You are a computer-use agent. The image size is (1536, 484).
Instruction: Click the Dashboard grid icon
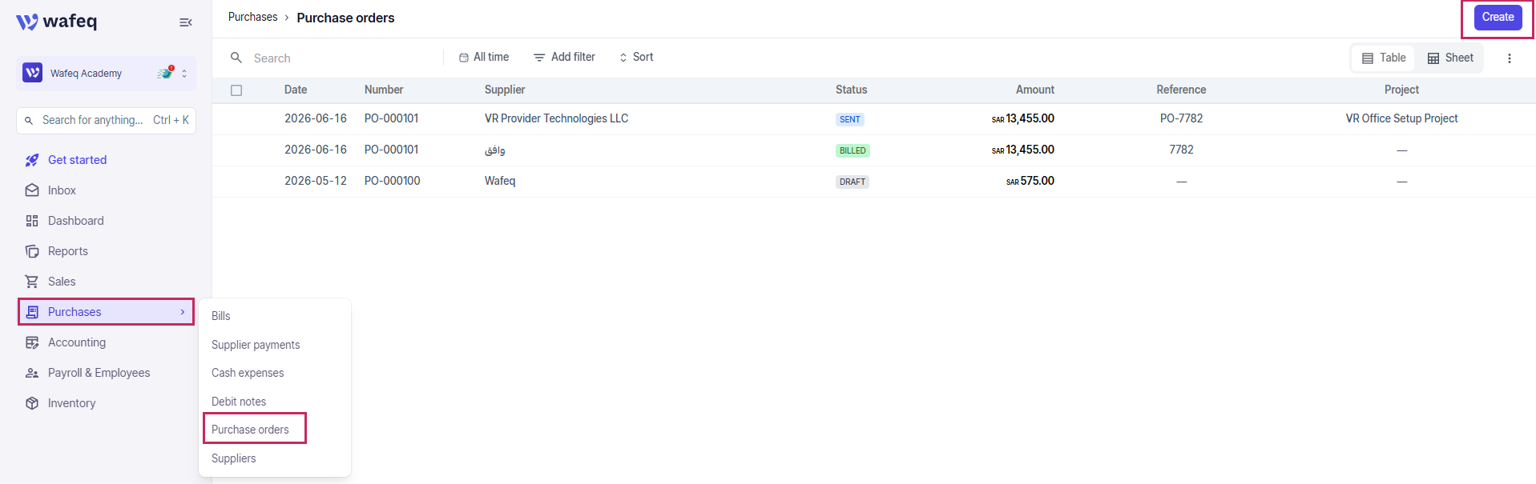coord(32,221)
